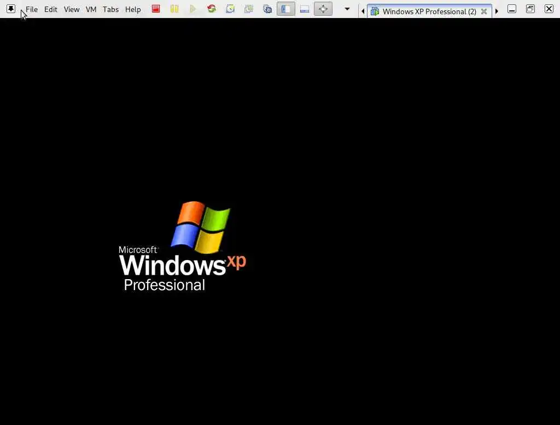Restore down the VMware window
560x425 pixels.
530,9
